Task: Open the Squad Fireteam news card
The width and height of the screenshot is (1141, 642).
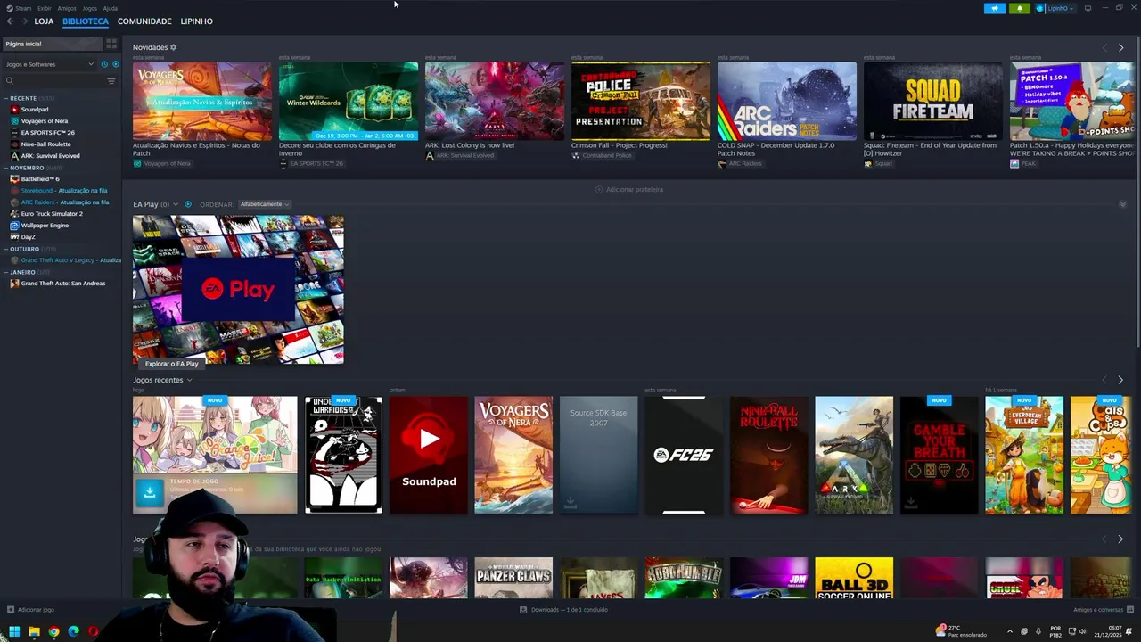Action: click(932, 101)
